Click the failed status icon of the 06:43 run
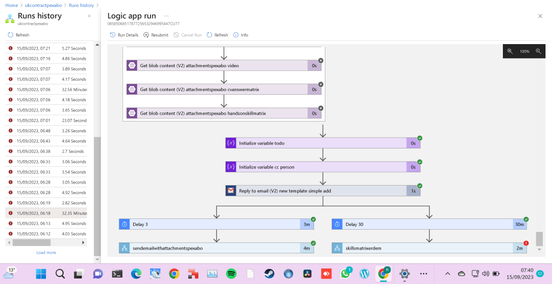 click(x=11, y=141)
